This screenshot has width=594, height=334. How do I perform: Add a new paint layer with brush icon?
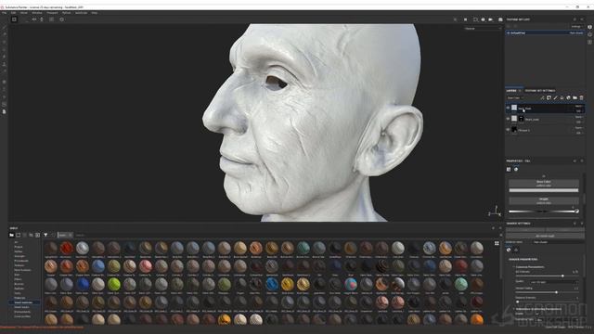(x=555, y=97)
